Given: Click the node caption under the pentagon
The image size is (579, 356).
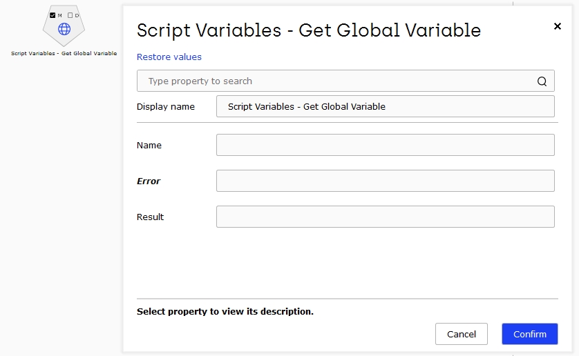Looking at the screenshot, I should coord(64,53).
